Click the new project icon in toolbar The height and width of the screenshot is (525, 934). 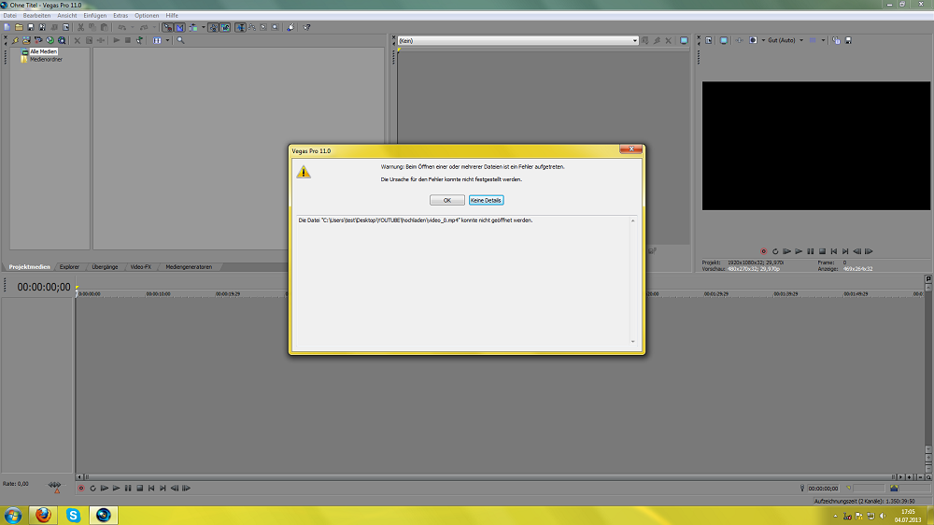coord(7,27)
